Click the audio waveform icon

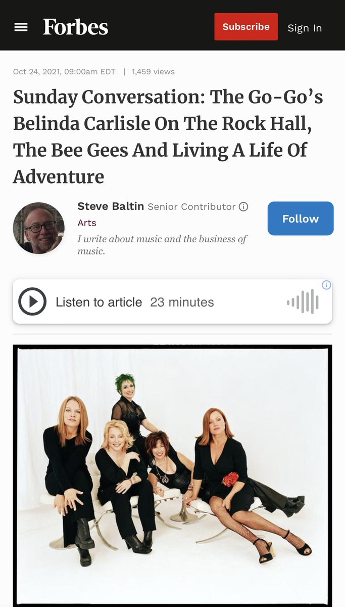(303, 302)
